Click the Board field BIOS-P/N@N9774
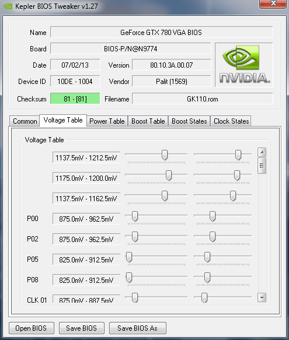Image resolution: width=289 pixels, height=340 pixels. pyautogui.click(x=131, y=48)
